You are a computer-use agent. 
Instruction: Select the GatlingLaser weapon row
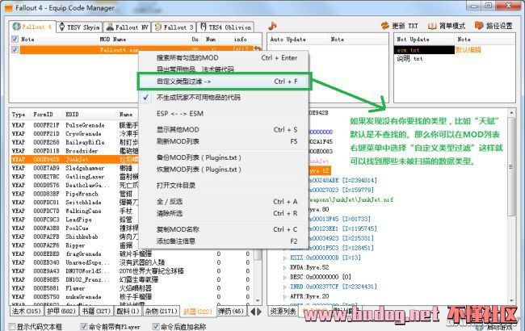[x=73, y=177]
